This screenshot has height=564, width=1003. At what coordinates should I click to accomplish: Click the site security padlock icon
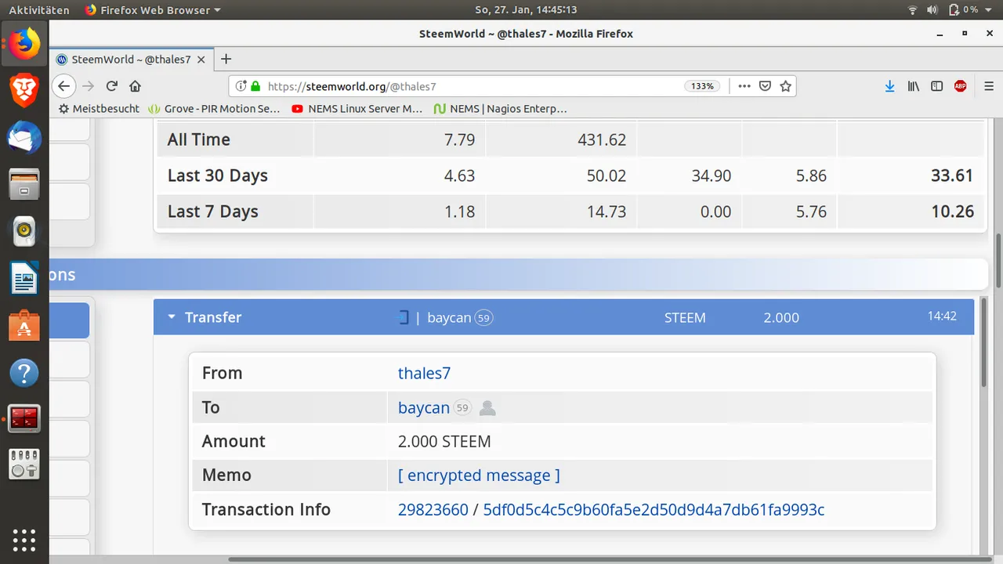tap(255, 86)
